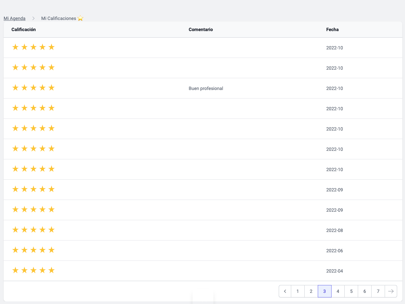Screen dimensions: 405x304
Task: Jump to page 5 of ratings
Action: click(x=351, y=291)
